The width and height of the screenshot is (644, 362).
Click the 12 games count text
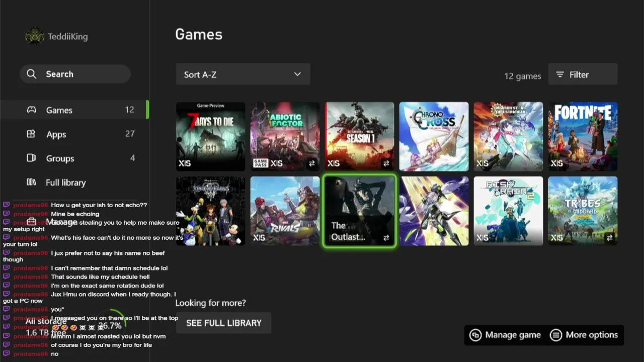(x=523, y=76)
